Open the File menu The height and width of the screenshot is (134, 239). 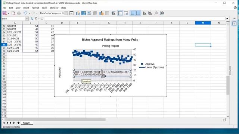4,8
